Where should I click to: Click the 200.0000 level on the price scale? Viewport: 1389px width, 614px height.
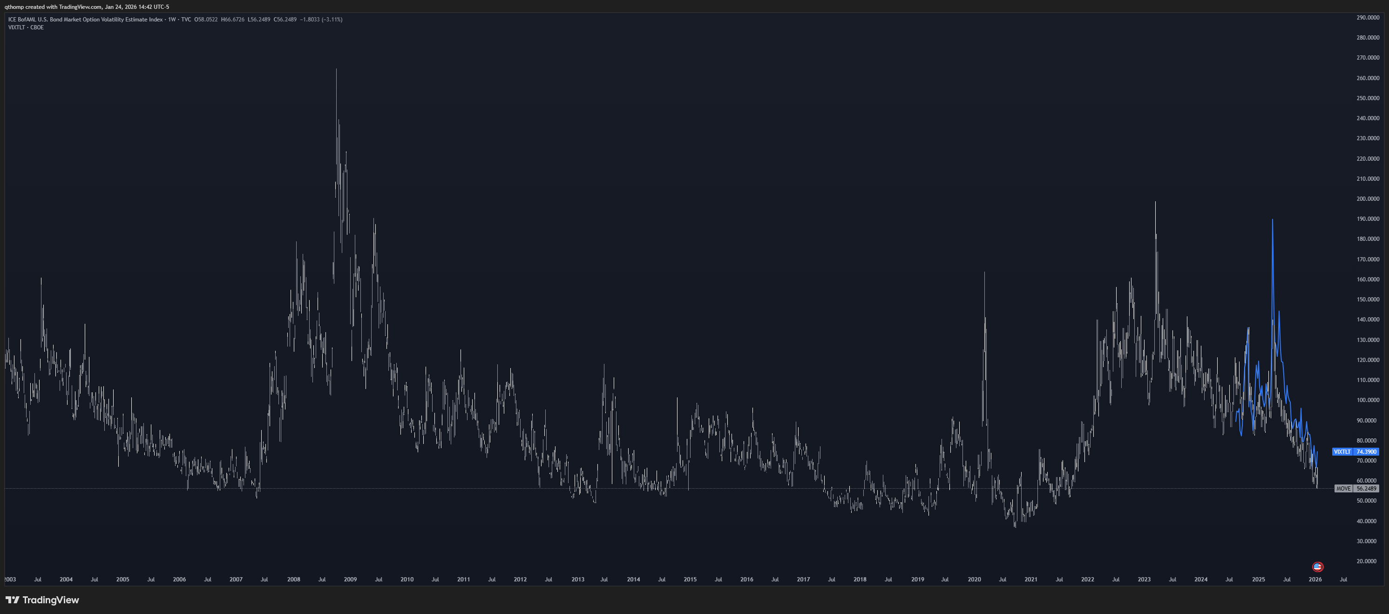pyautogui.click(x=1368, y=198)
